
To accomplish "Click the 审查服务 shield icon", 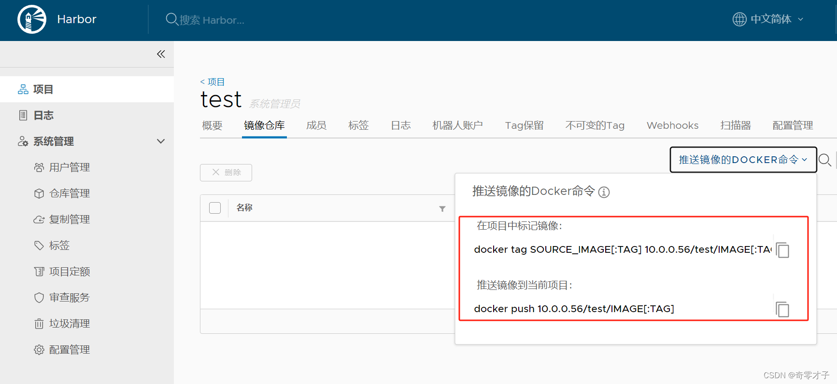I will 39,298.
